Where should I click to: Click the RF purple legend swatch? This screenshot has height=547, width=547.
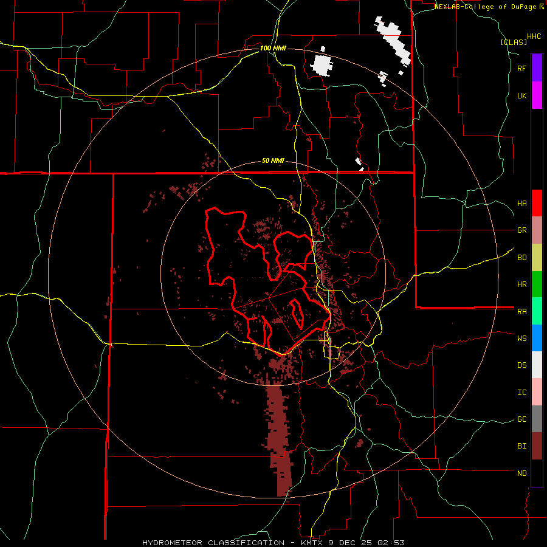tap(537, 68)
